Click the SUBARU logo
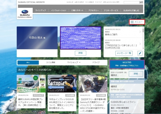 (25, 14)
